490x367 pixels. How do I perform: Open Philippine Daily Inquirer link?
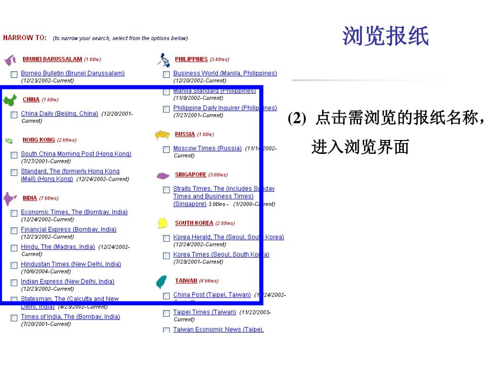(225, 108)
